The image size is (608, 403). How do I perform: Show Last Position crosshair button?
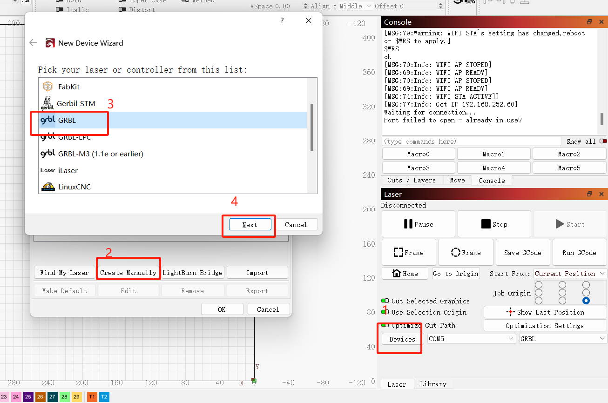coord(545,312)
